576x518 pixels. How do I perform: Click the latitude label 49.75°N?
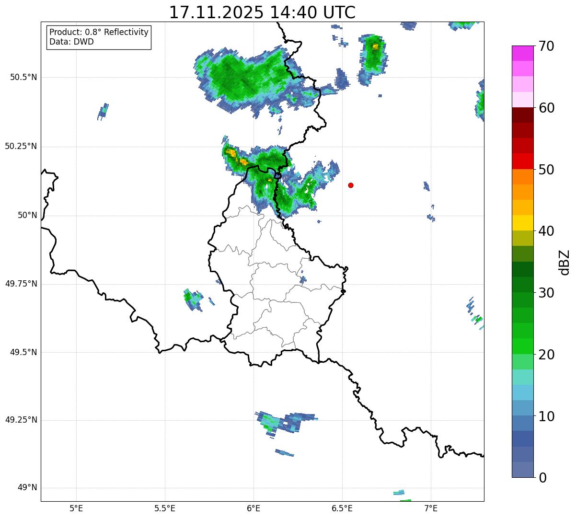pos(21,284)
